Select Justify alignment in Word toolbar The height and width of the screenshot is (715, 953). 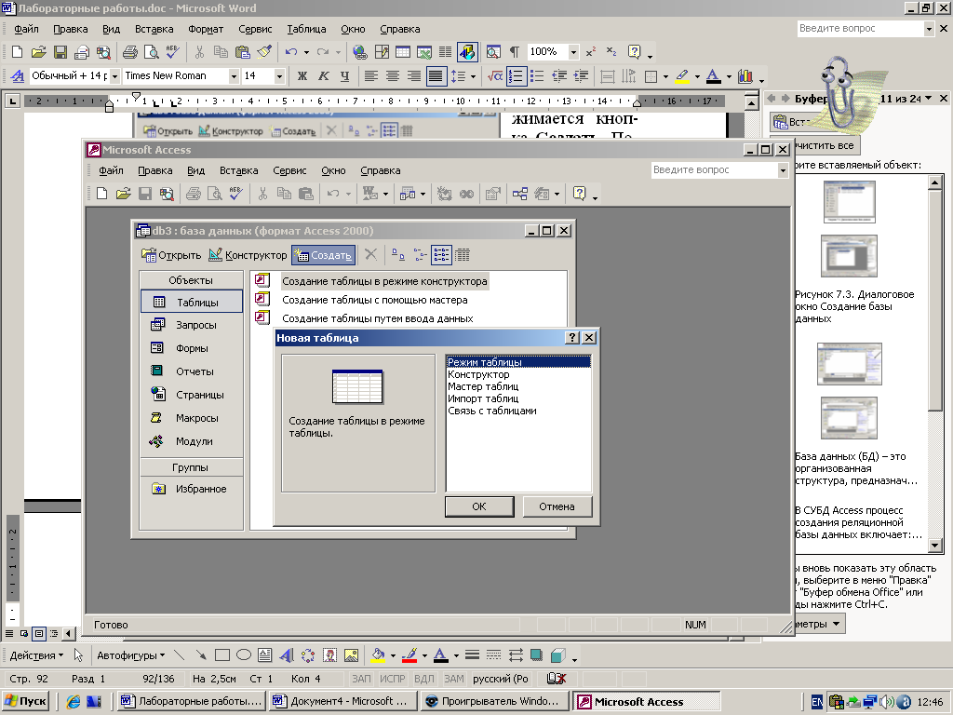436,76
